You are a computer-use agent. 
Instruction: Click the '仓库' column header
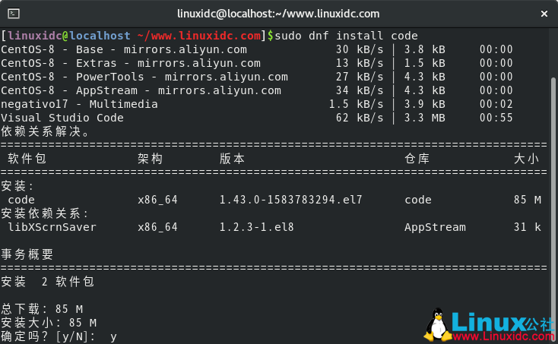(417, 159)
